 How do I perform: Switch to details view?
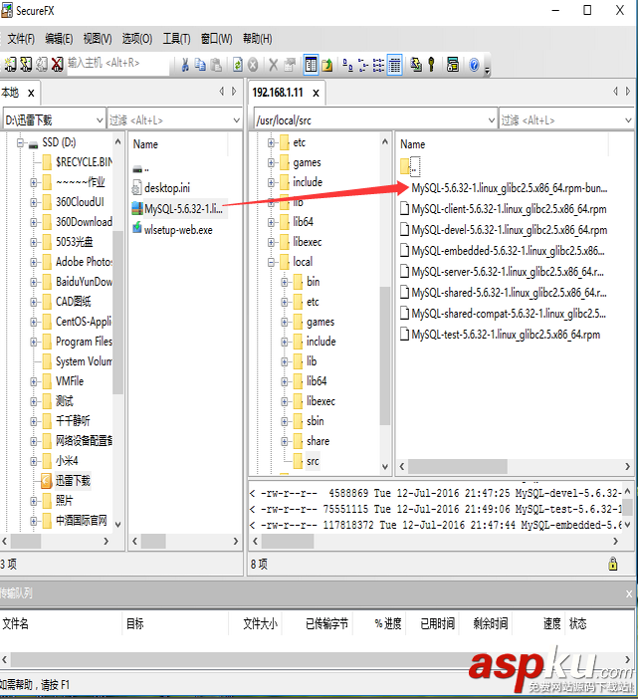tap(395, 65)
